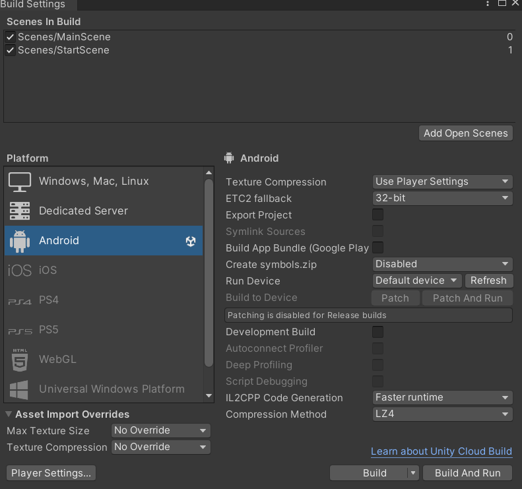Open the Max Texture Size override dropdown
This screenshot has height=489, width=522.
click(x=161, y=430)
